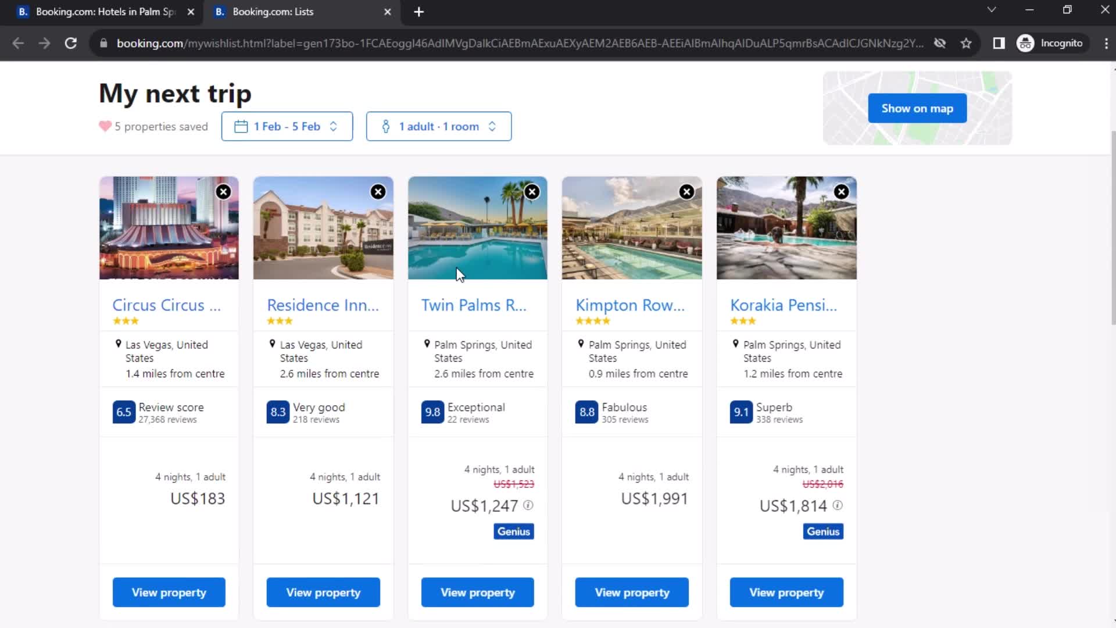Image resolution: width=1116 pixels, height=628 pixels.
Task: Remove Kimpton Rowan from the saved list
Action: point(686,192)
